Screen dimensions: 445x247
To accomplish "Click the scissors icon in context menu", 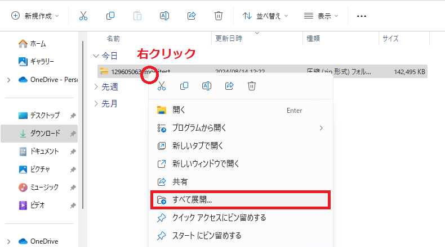I will [x=162, y=86].
